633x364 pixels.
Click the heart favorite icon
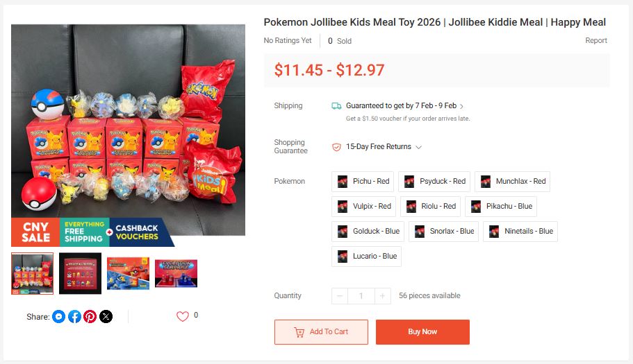click(x=183, y=316)
